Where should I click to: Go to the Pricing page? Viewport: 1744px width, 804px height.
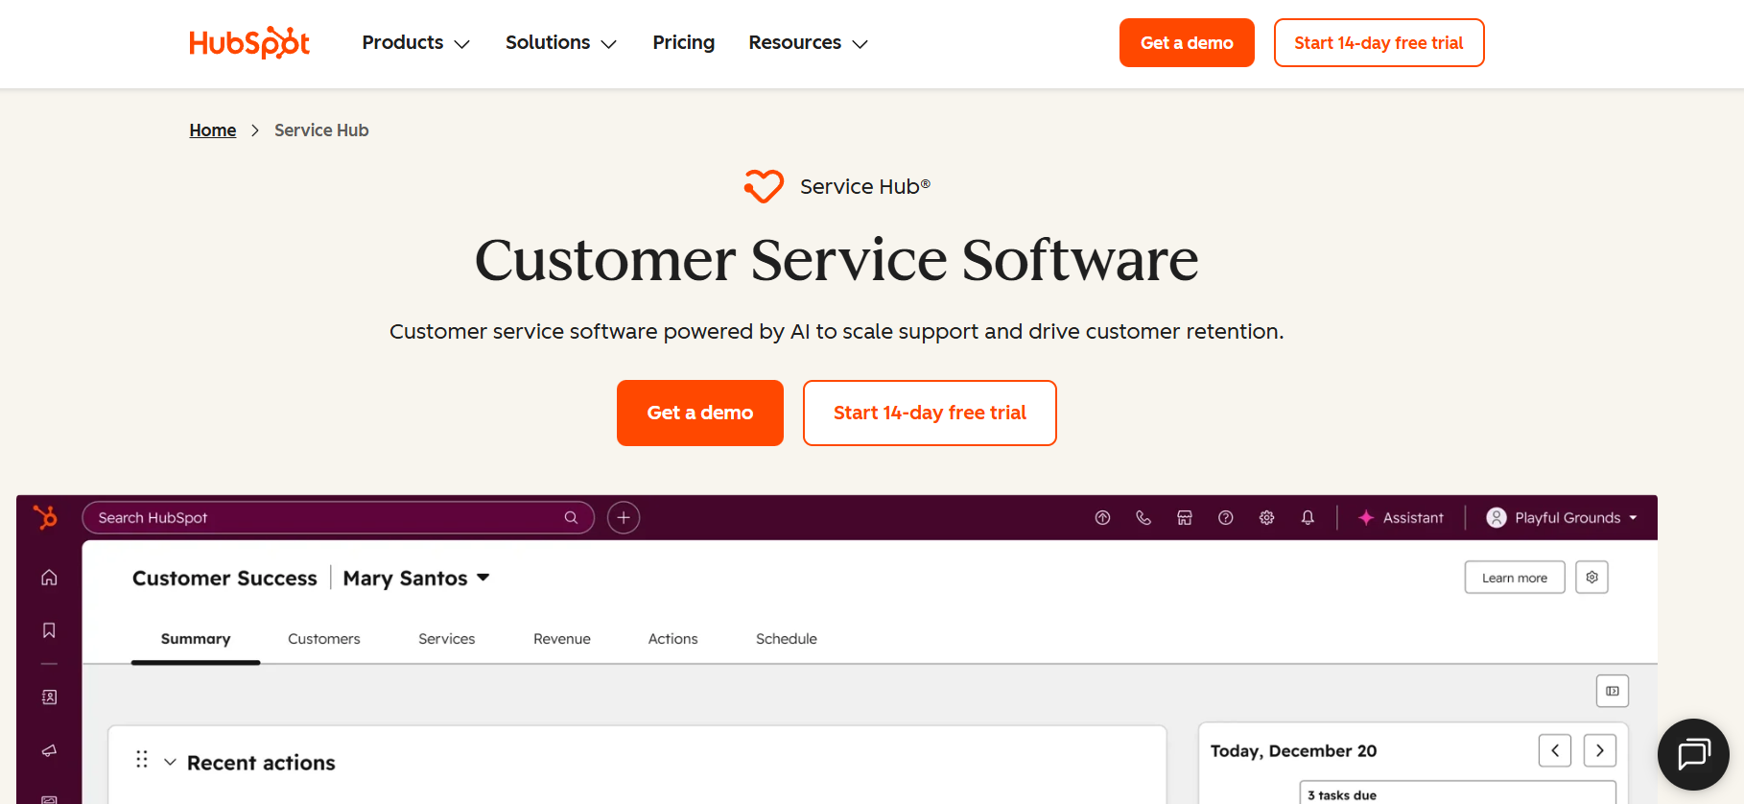(x=684, y=42)
